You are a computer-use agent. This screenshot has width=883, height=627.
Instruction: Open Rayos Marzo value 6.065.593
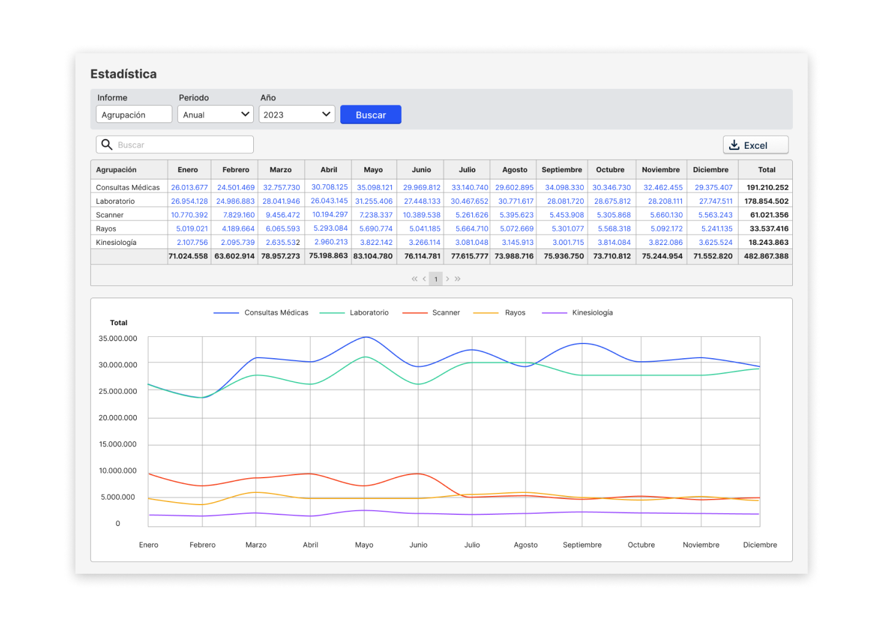pyautogui.click(x=283, y=228)
